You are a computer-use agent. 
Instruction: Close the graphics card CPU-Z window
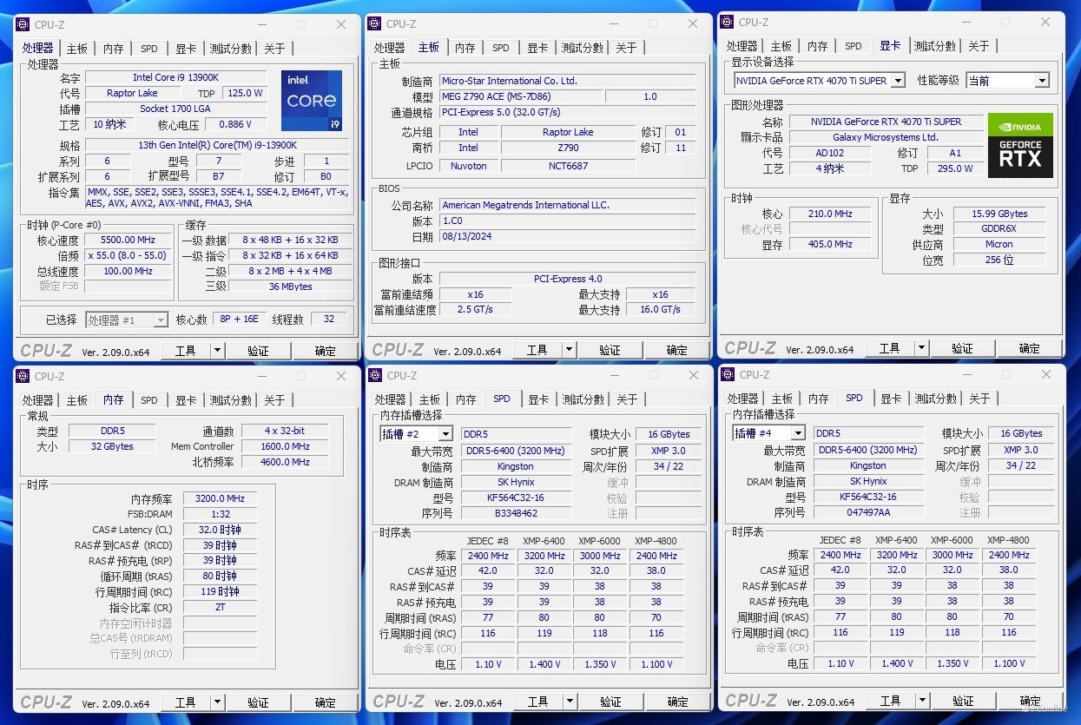coord(1045,23)
